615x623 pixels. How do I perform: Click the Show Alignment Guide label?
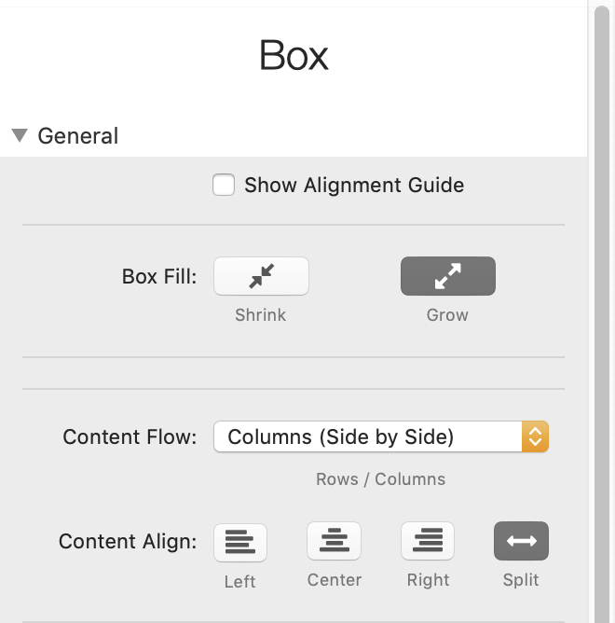click(x=354, y=186)
